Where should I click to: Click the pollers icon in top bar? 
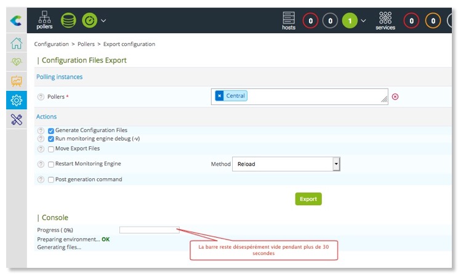point(44,20)
